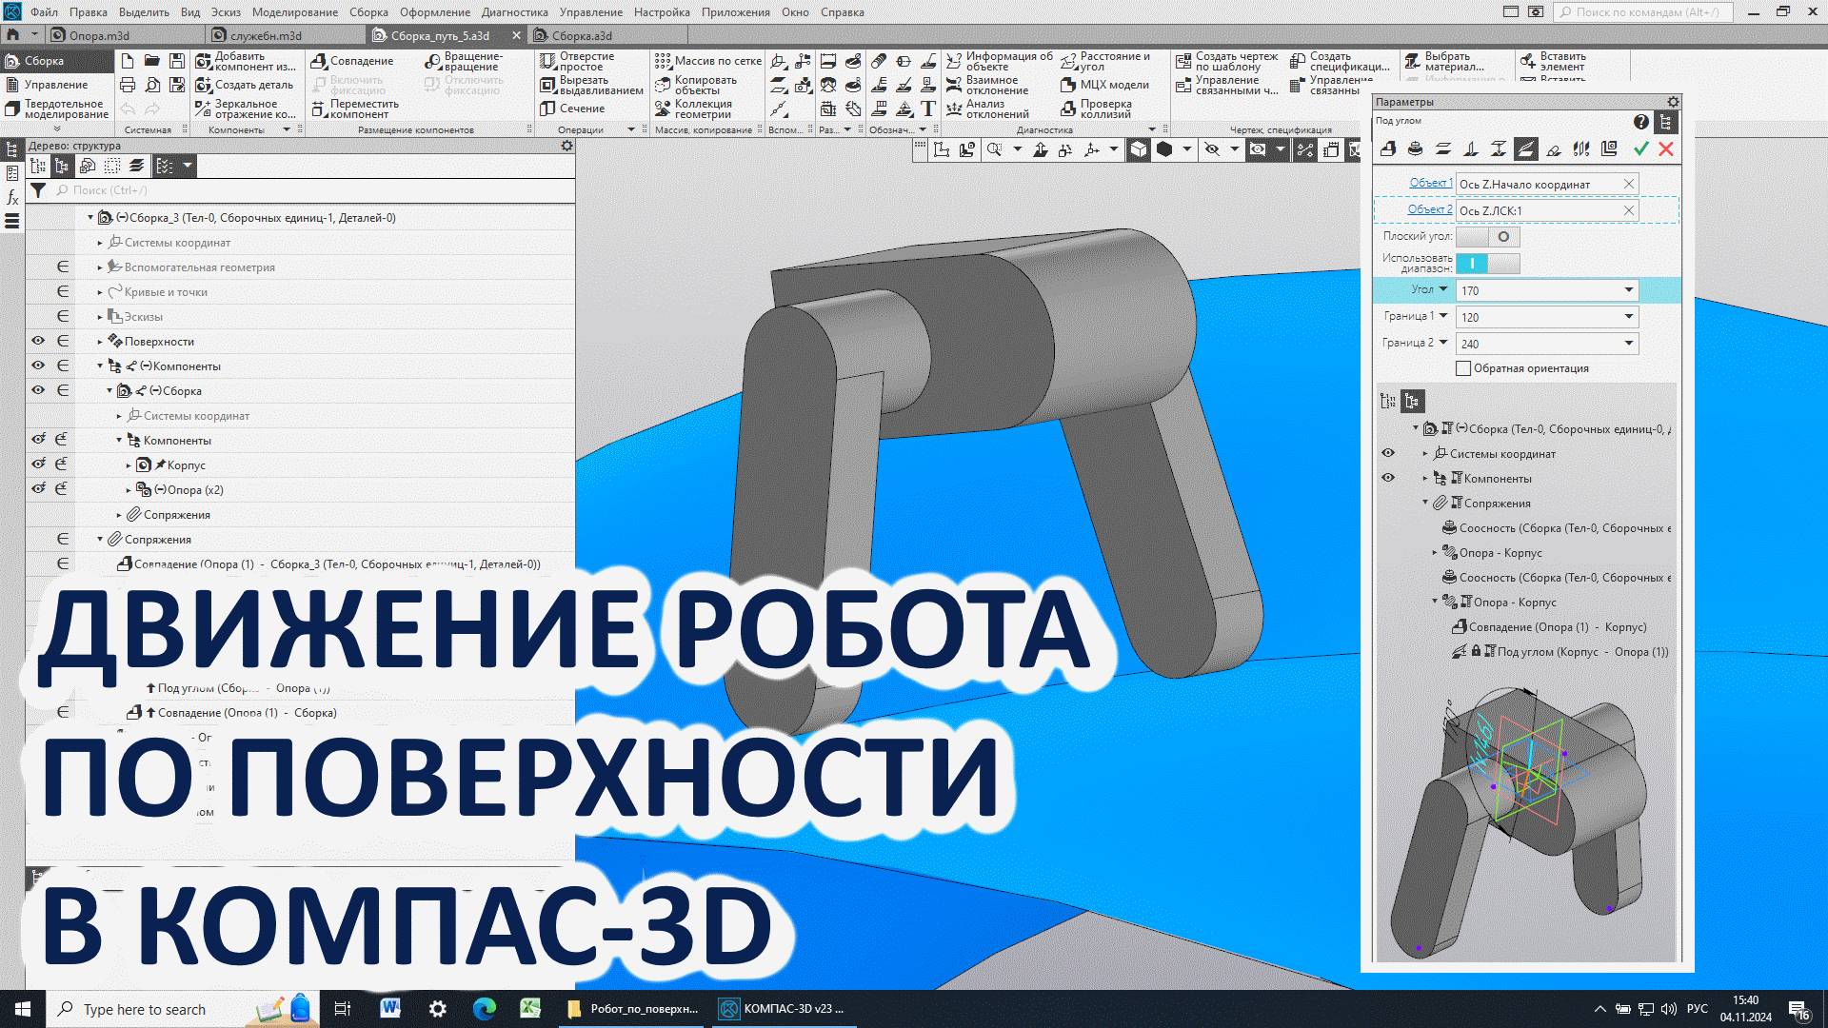
Task: Toggle the Использовать диапазон switch
Action: [1488, 263]
